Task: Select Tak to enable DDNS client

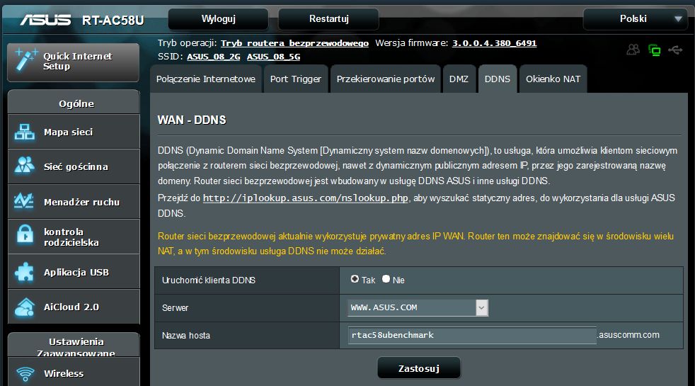Action: pos(355,279)
